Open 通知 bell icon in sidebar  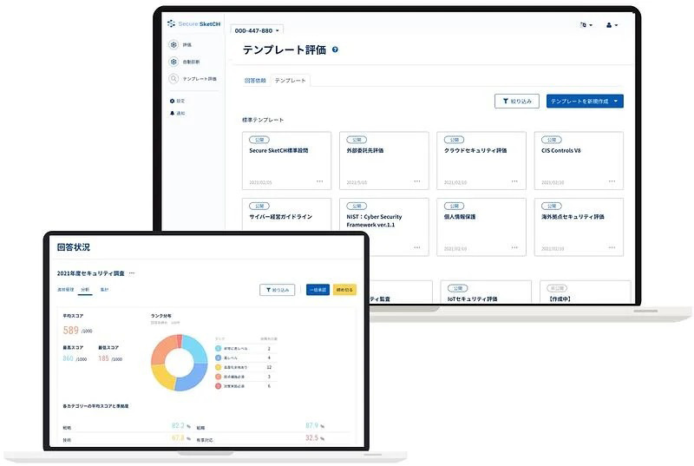pos(172,114)
